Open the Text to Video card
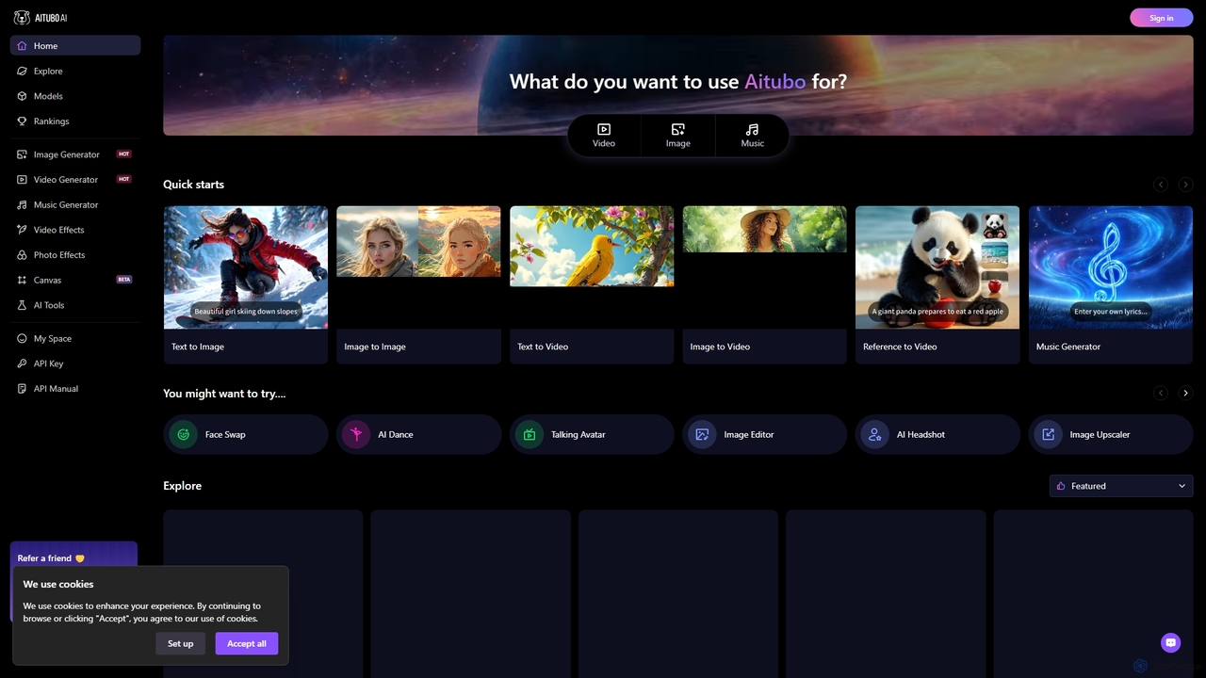Screen dimensions: 1206x678 coord(592,284)
